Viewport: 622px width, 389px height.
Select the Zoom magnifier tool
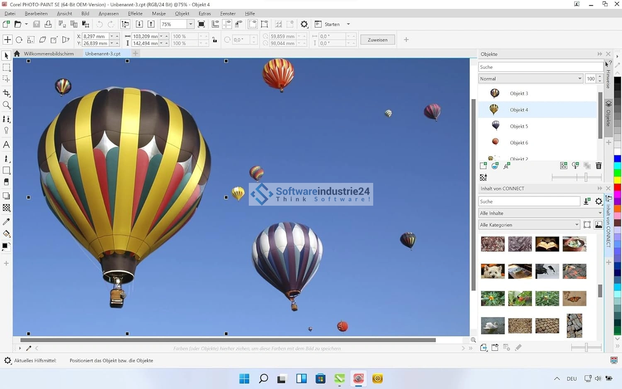[x=6, y=105]
